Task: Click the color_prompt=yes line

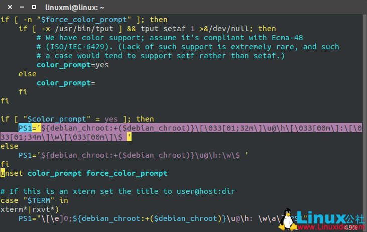Action: click(x=72, y=65)
